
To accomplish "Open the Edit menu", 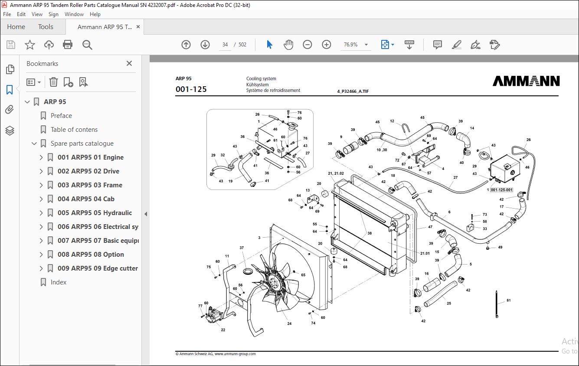I will 21,14.
